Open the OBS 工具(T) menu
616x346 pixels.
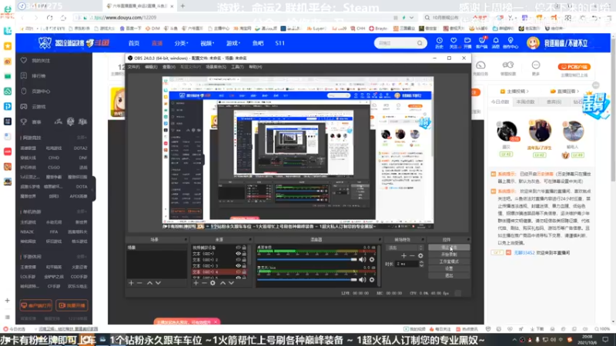(x=237, y=67)
